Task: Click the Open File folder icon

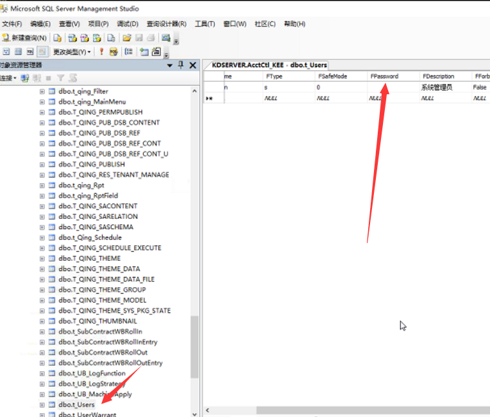Action: [x=127, y=38]
